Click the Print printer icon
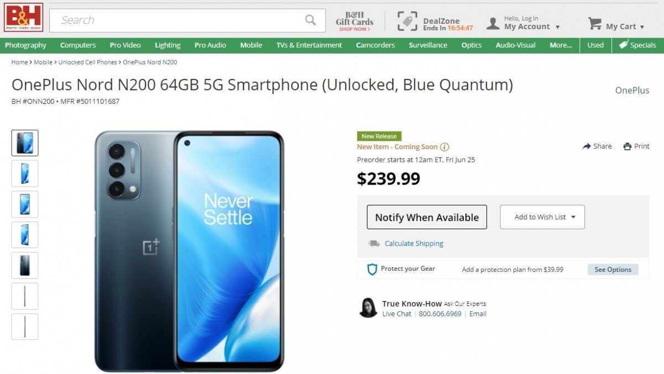The height and width of the screenshot is (374, 664). [627, 146]
